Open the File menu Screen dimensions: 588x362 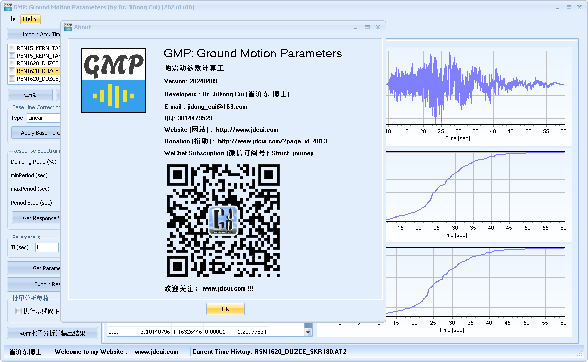coord(11,19)
